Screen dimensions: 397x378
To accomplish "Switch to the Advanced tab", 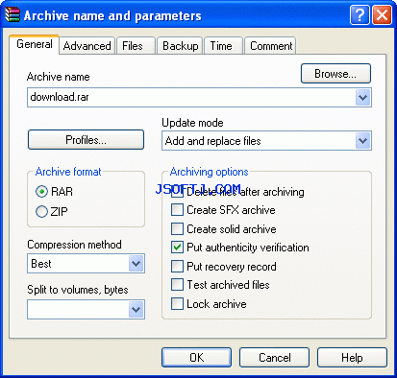I will [x=87, y=46].
